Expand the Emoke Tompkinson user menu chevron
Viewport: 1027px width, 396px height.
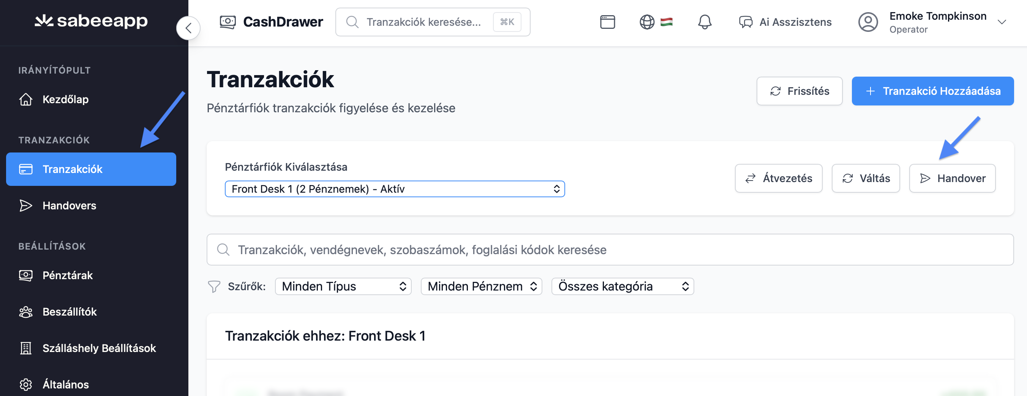click(1001, 22)
